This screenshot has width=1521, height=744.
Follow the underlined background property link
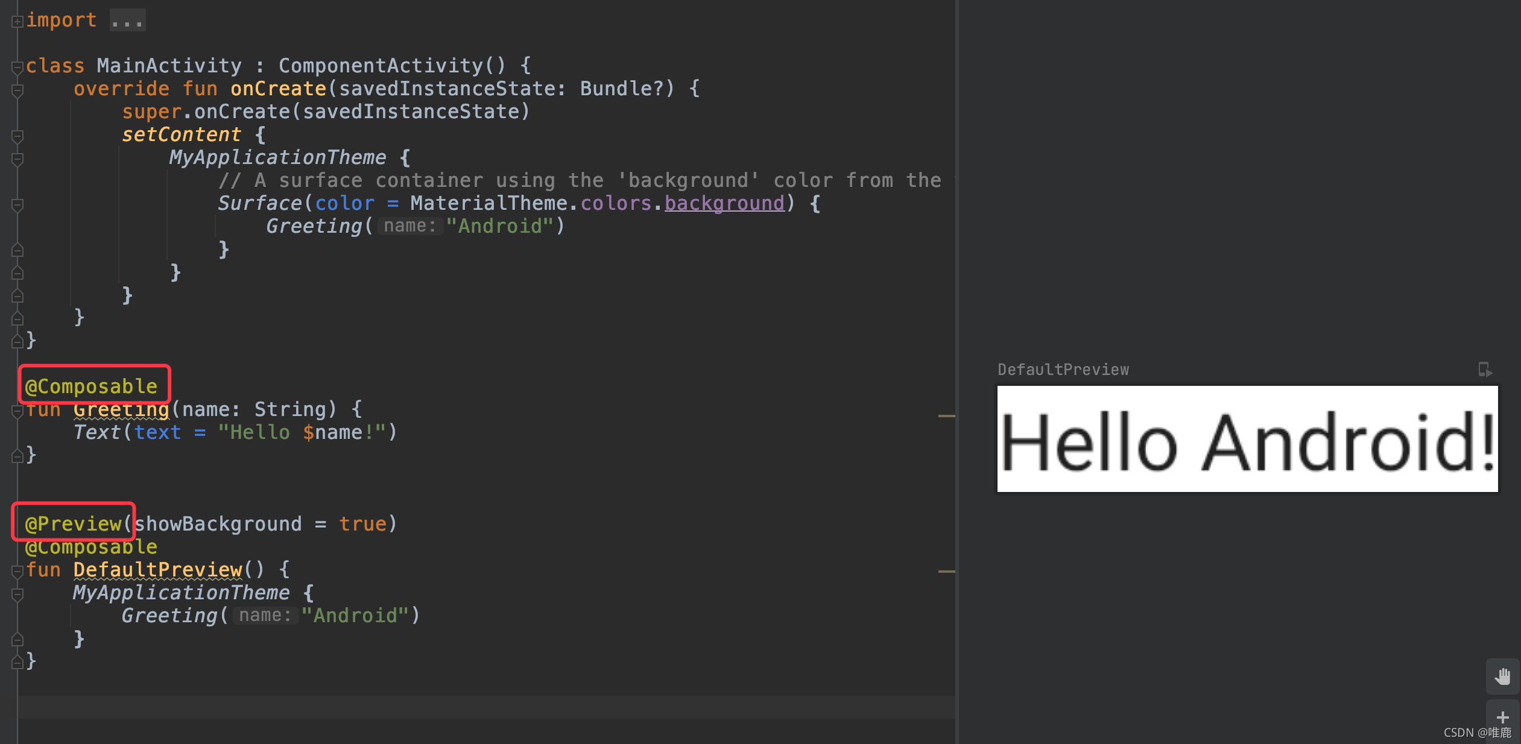(x=724, y=204)
